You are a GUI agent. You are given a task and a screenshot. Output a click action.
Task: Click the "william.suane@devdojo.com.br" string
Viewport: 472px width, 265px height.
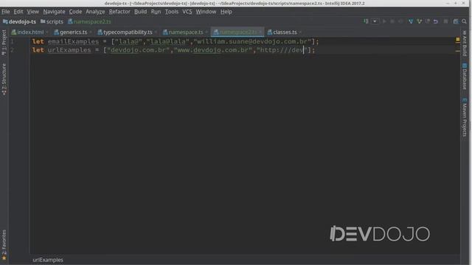tap(252, 41)
